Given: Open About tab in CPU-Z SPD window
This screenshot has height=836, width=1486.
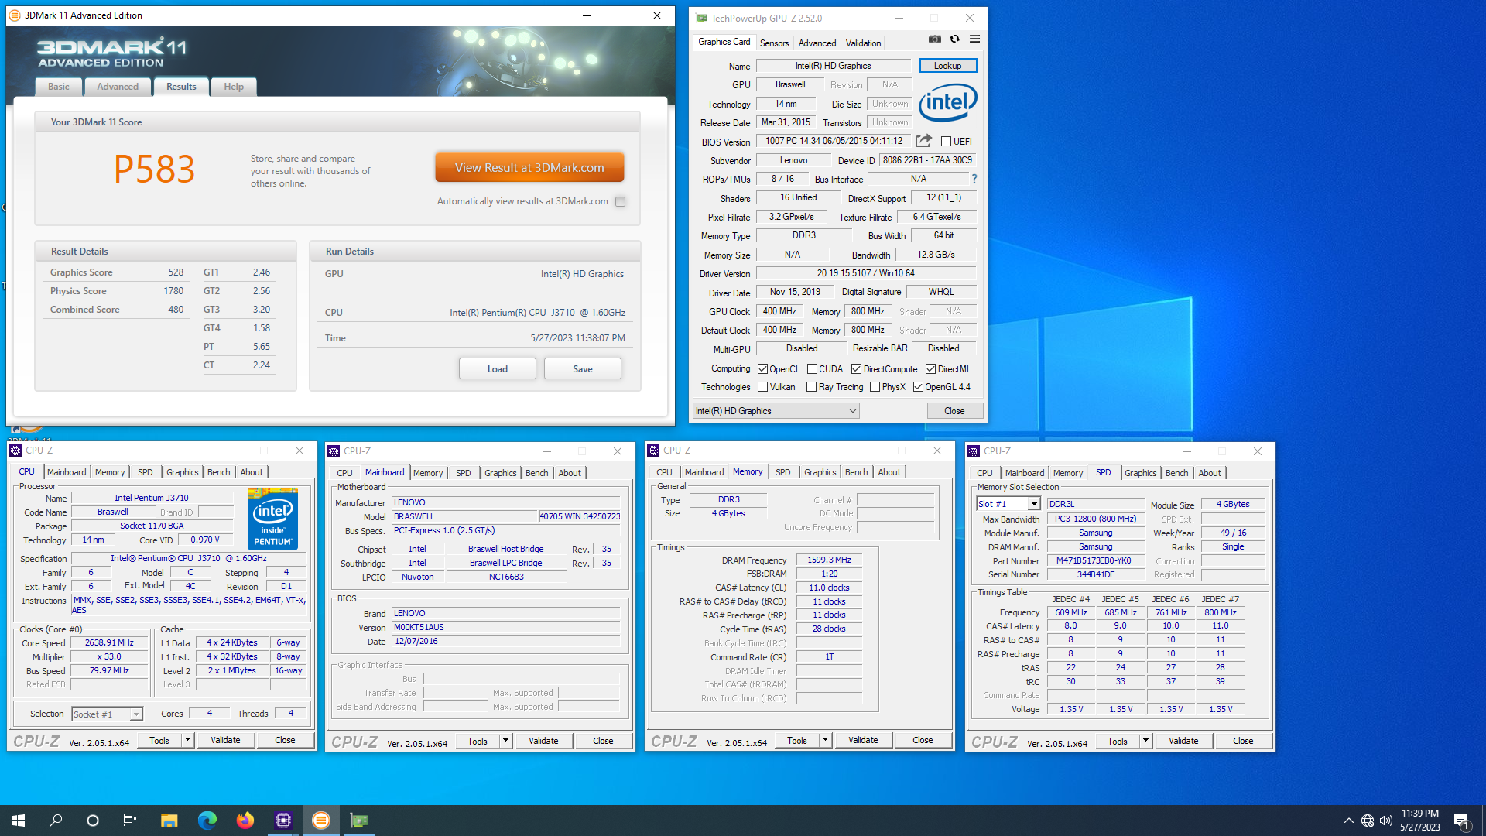Looking at the screenshot, I should [x=1210, y=473].
